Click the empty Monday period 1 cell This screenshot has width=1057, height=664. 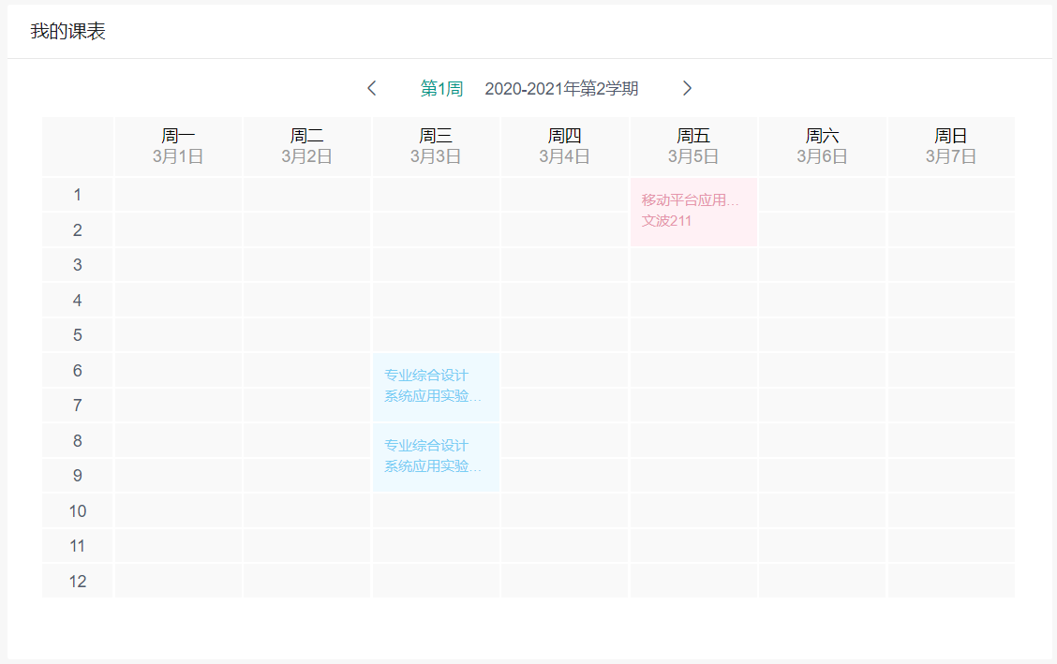178,195
